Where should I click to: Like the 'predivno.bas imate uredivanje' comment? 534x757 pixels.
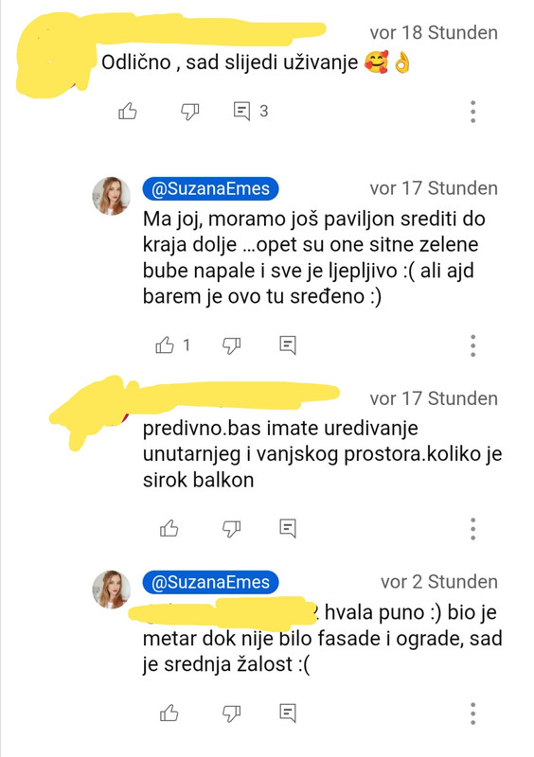(x=169, y=529)
